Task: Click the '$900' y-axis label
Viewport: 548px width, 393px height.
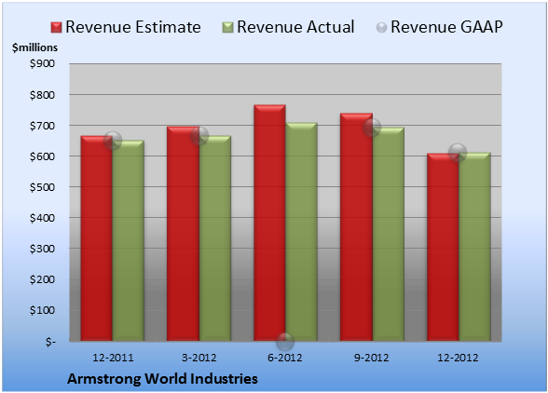Action: (42, 63)
